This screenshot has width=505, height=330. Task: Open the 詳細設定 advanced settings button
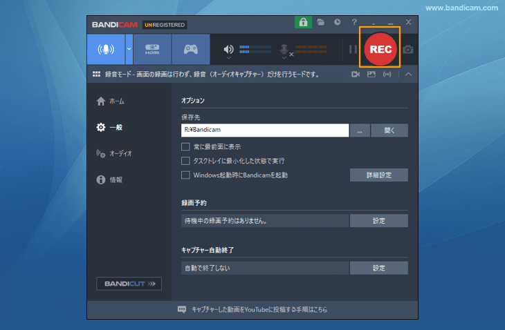coord(379,175)
